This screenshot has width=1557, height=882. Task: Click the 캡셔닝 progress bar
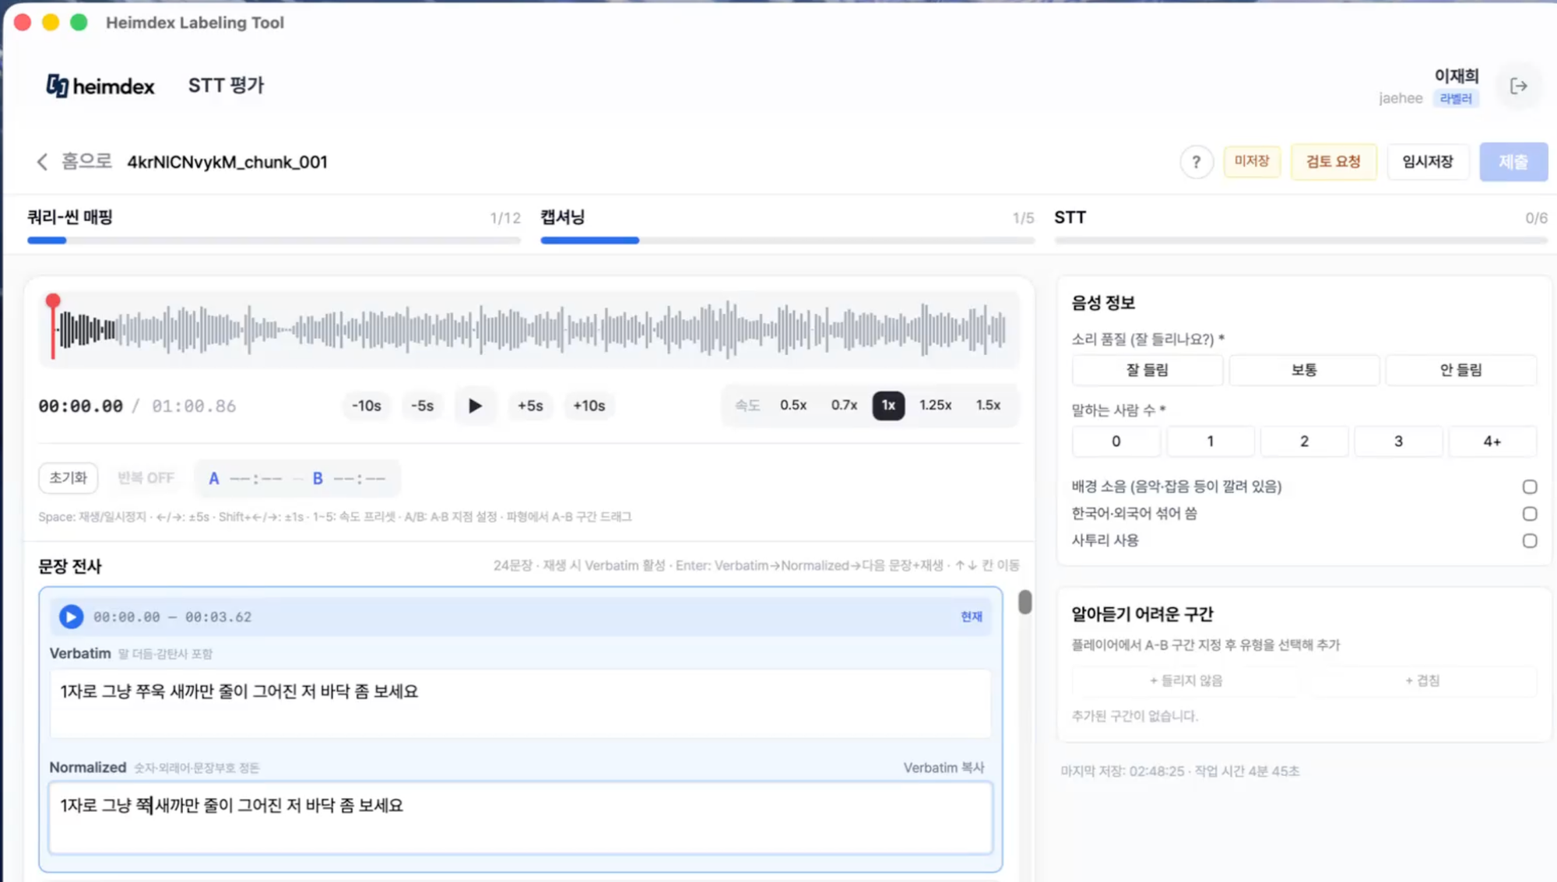coord(788,241)
